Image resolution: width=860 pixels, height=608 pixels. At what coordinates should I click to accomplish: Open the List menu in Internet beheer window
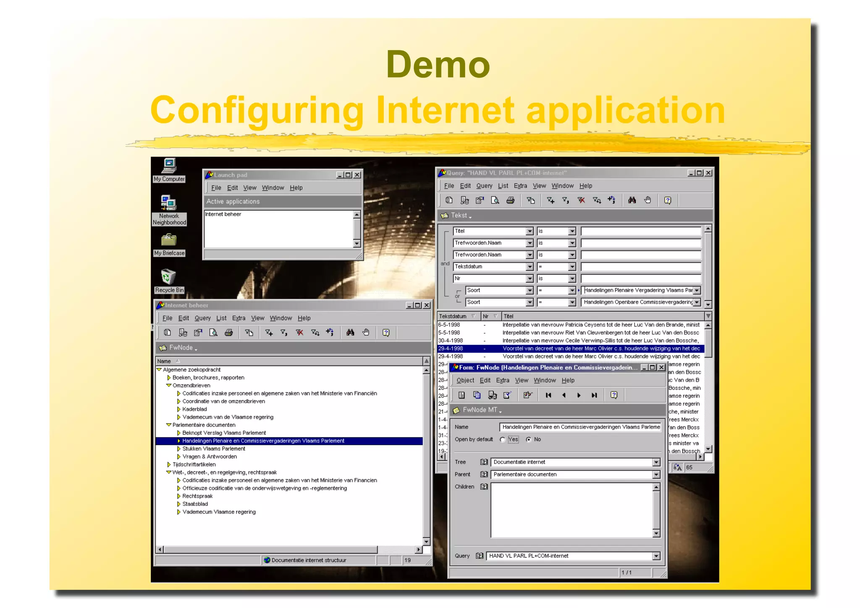coord(221,318)
